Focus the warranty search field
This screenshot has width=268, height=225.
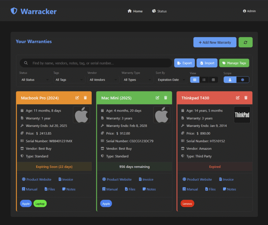click(96, 63)
